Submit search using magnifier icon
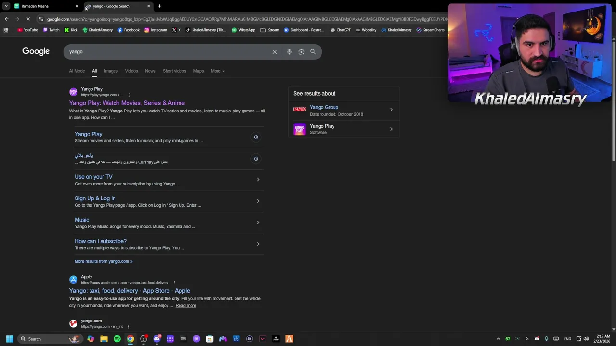 click(x=313, y=52)
